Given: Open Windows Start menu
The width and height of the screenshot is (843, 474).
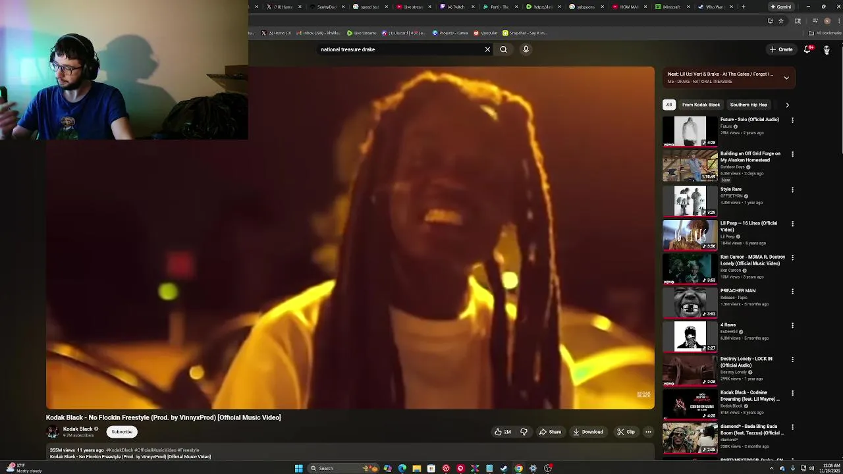Looking at the screenshot, I should point(299,468).
